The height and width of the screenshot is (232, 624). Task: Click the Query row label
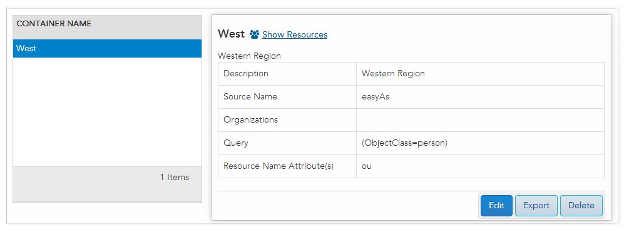pyautogui.click(x=236, y=143)
